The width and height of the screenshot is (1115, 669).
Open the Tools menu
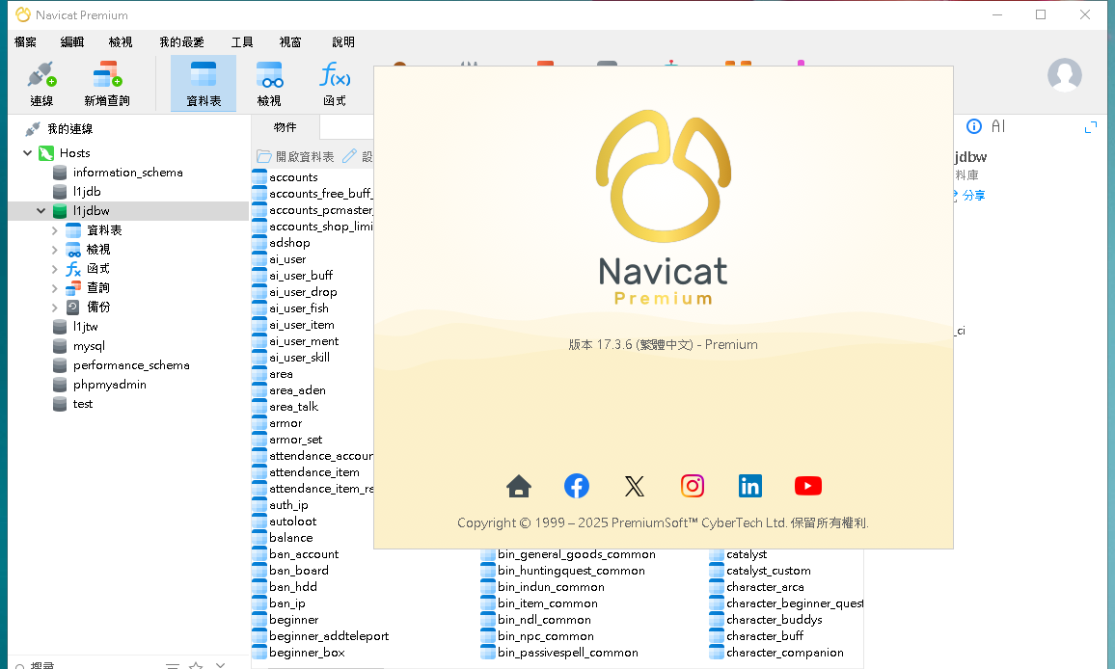[x=242, y=42]
